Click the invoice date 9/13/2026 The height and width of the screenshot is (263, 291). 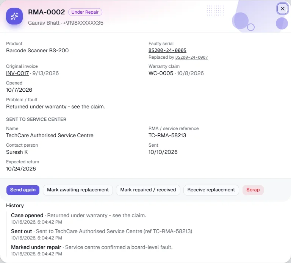point(45,73)
